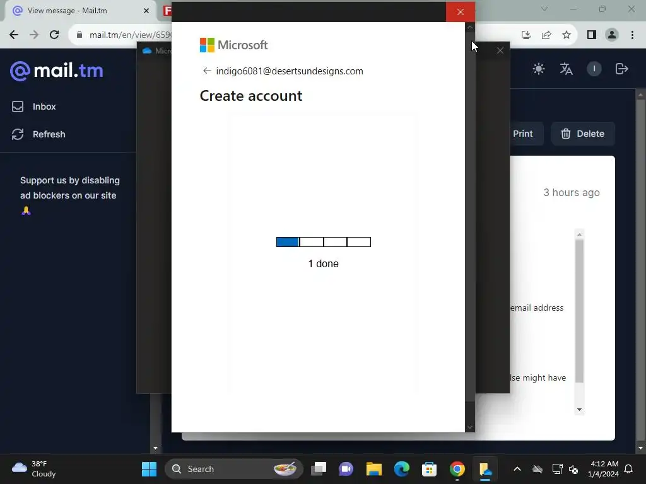
Task: Open the Inbox in mail.tm sidebar
Action: pyautogui.click(x=34, y=107)
